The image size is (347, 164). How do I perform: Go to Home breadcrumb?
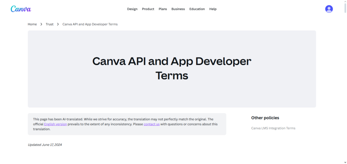32,24
